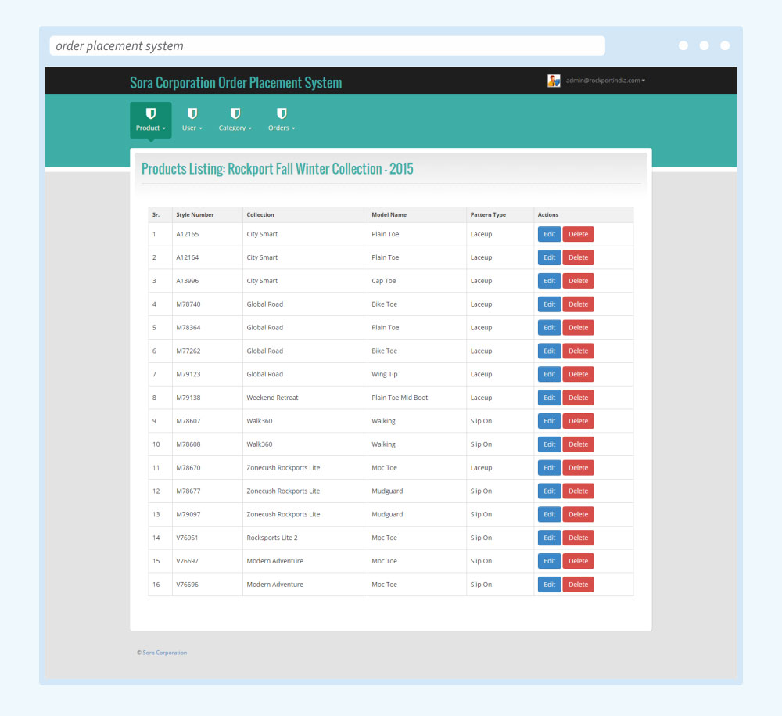Delete product A13996
The height and width of the screenshot is (716, 782).
pyautogui.click(x=578, y=281)
